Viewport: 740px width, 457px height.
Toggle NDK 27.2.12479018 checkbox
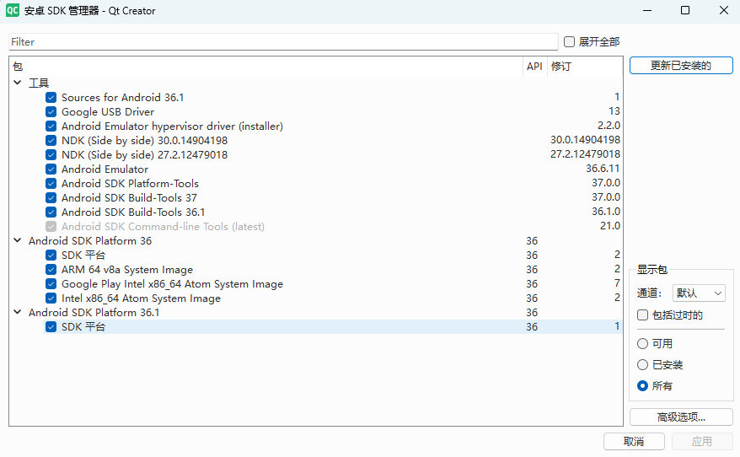point(51,155)
